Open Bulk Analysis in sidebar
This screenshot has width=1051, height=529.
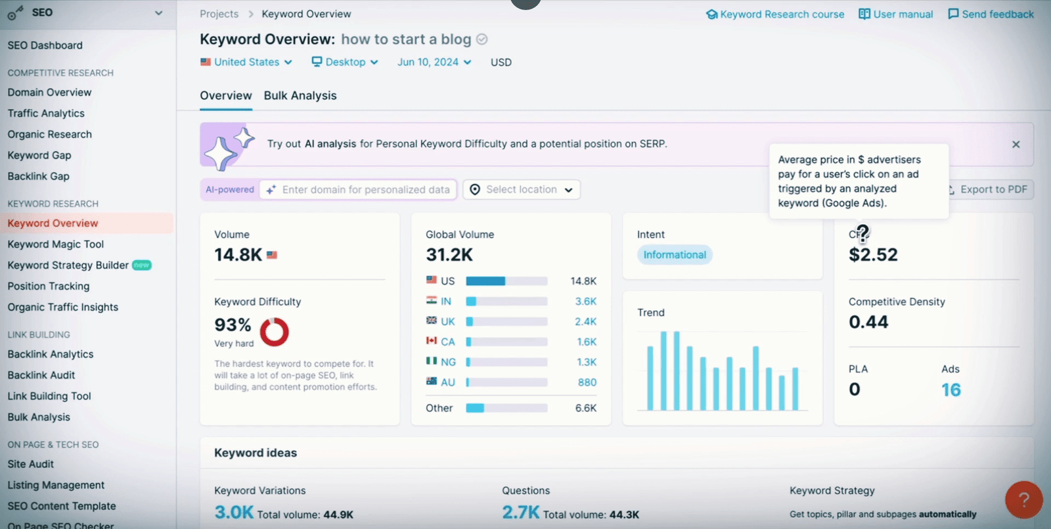pyautogui.click(x=39, y=417)
